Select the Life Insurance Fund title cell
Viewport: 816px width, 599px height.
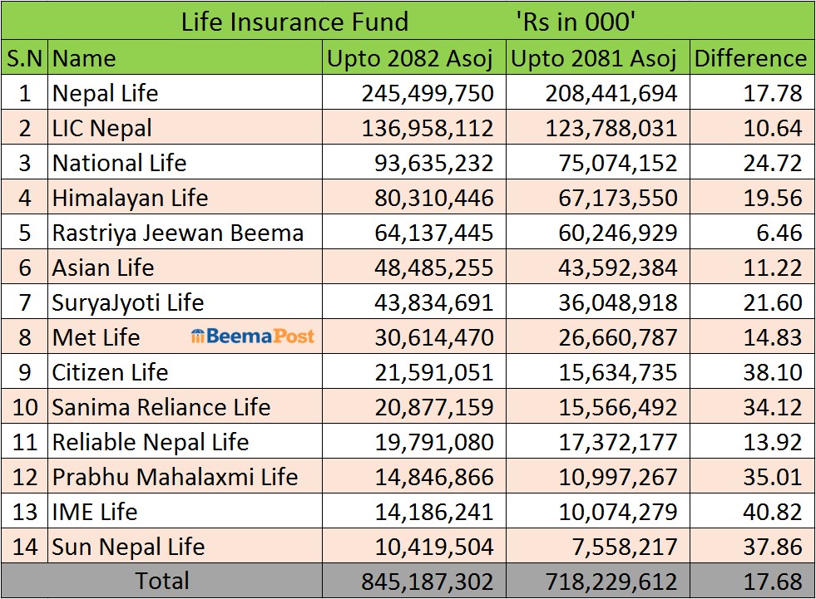pyautogui.click(x=294, y=22)
